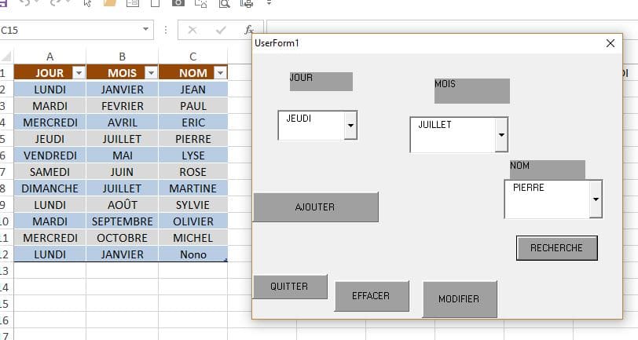638x340 pixels.
Task: Click the quick print printer icon
Action: pos(247,4)
